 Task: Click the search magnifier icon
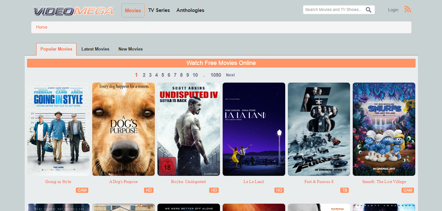point(368,10)
